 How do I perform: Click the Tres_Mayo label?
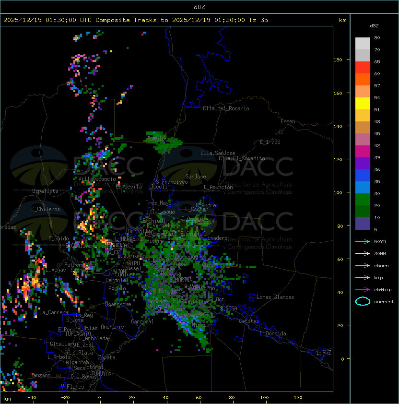click(x=158, y=203)
